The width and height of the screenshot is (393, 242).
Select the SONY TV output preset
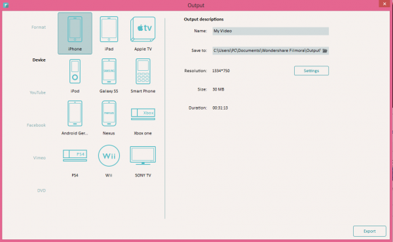click(143, 161)
